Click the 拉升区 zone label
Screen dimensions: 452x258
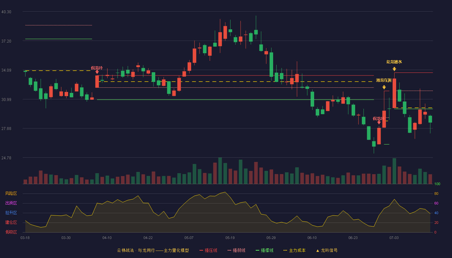point(11,213)
